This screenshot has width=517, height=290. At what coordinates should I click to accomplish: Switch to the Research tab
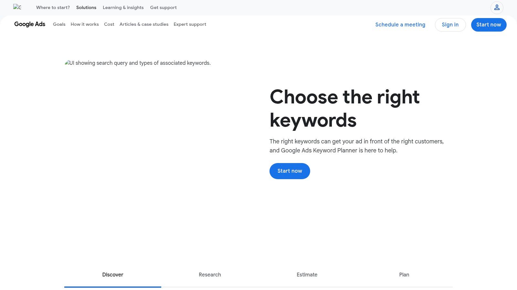point(210,275)
